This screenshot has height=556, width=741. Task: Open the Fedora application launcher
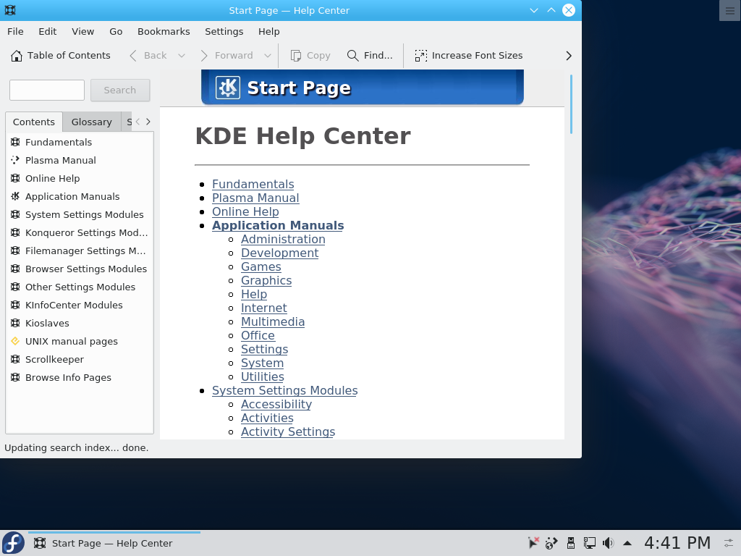pos(13,543)
